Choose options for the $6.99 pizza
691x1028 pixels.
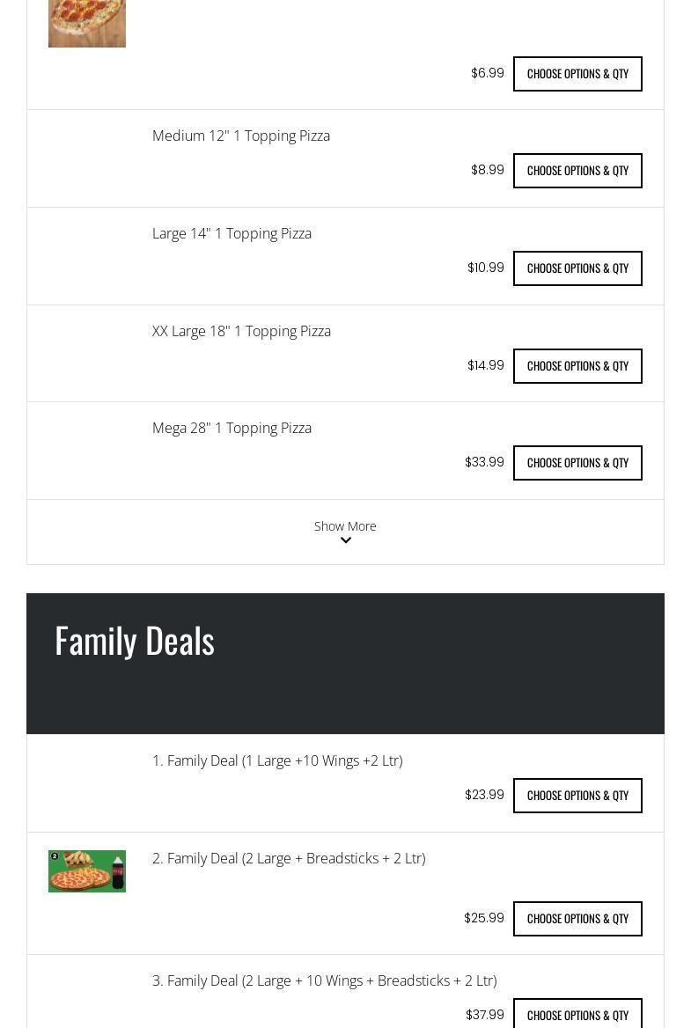577,74
